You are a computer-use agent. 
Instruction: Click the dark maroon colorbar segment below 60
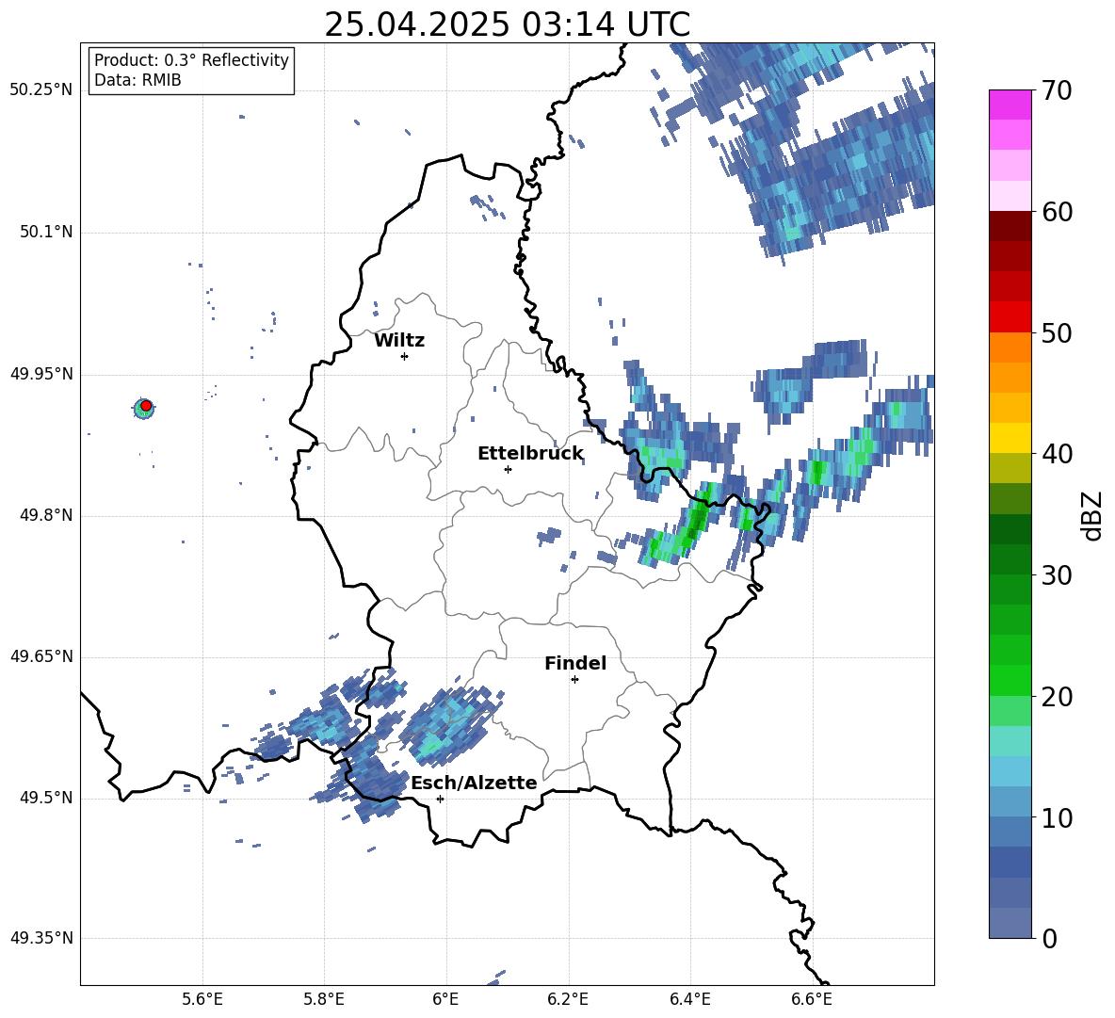(1010, 226)
